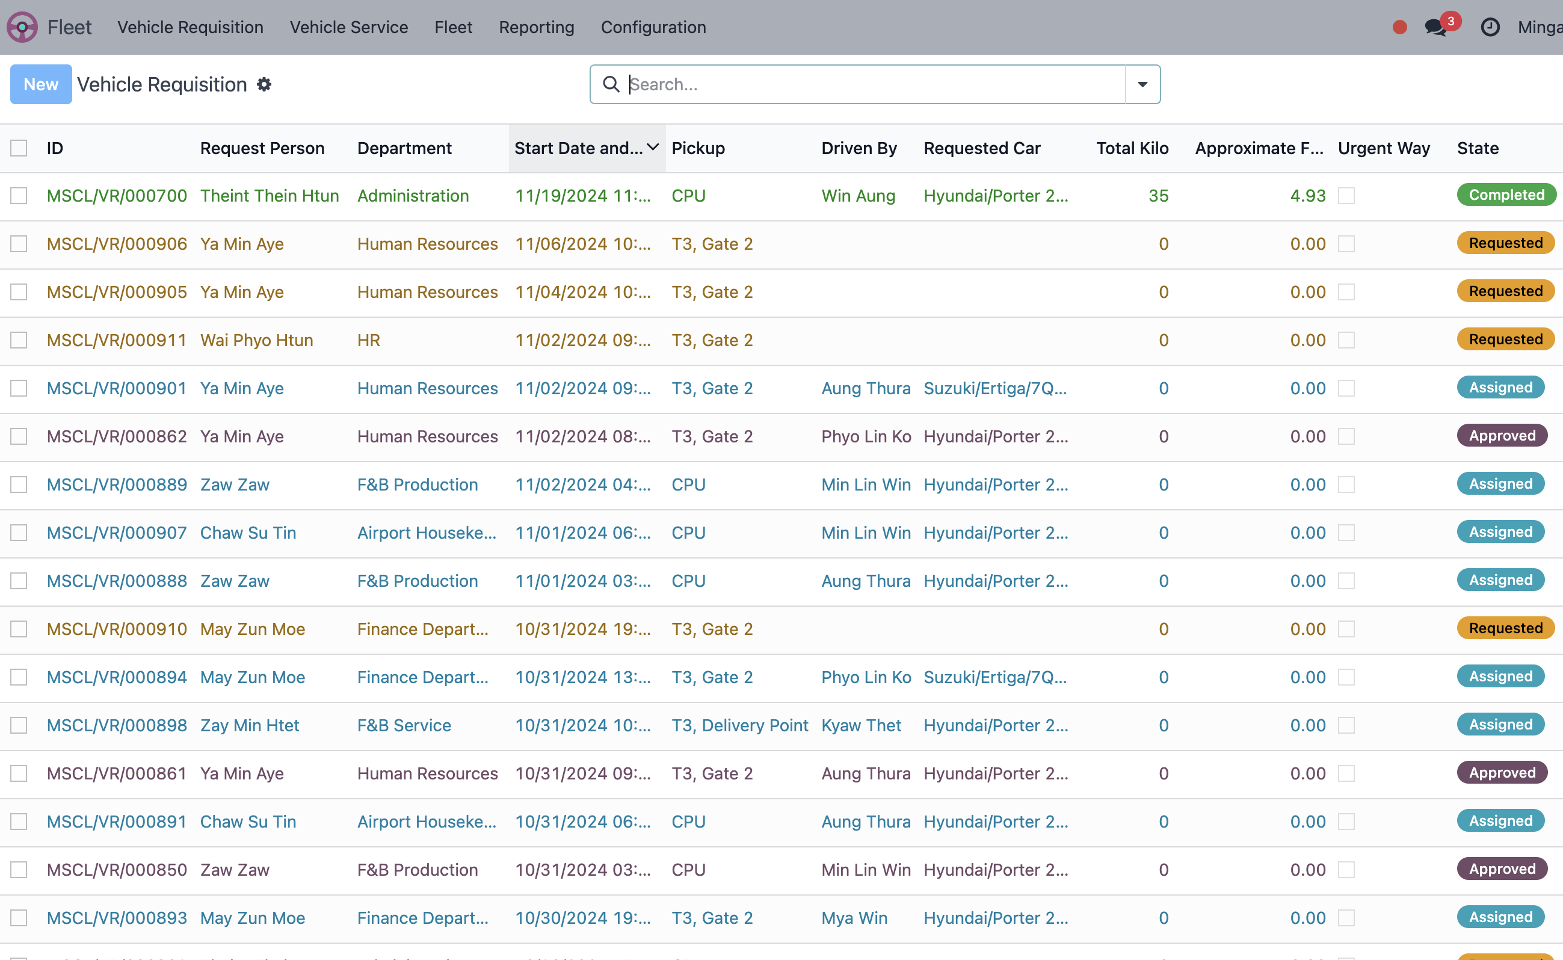
Task: Click Kyaw Thet driver cell
Action: [x=861, y=726]
